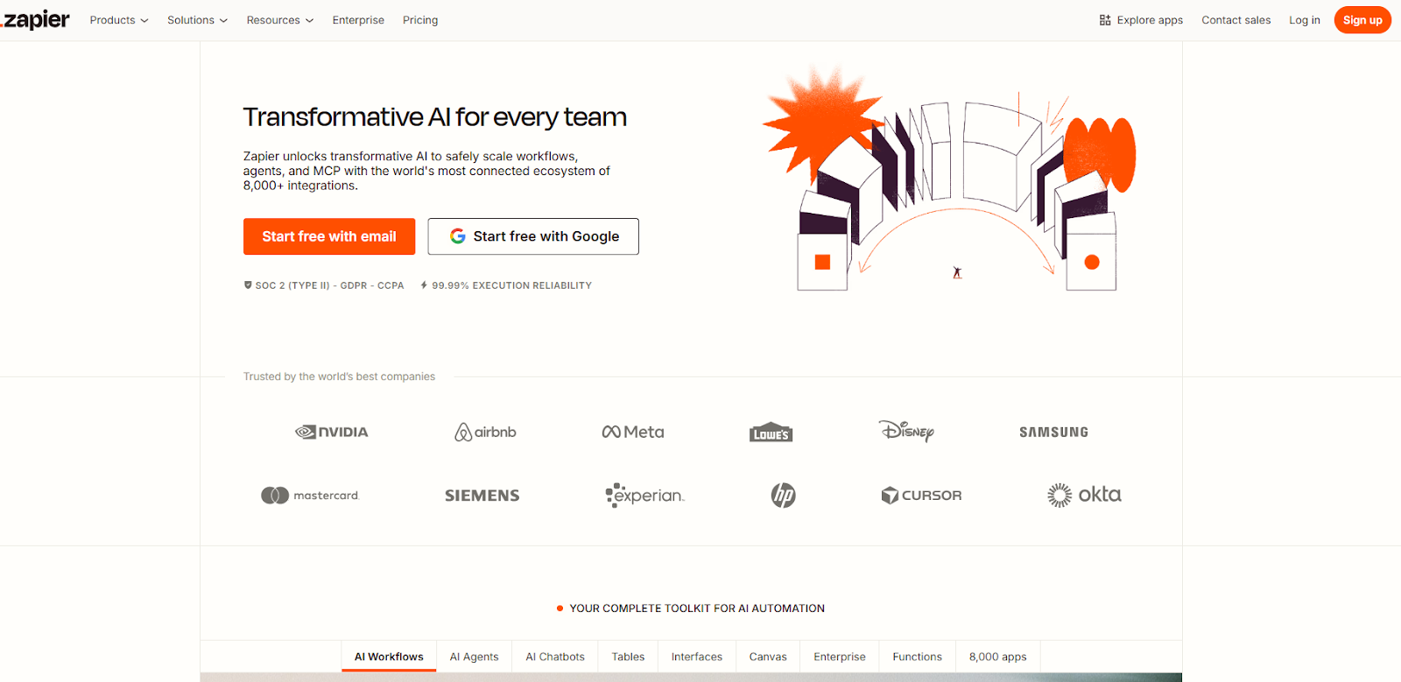The image size is (1401, 682).
Task: Click the hero workflow illustration
Action: coord(949,179)
